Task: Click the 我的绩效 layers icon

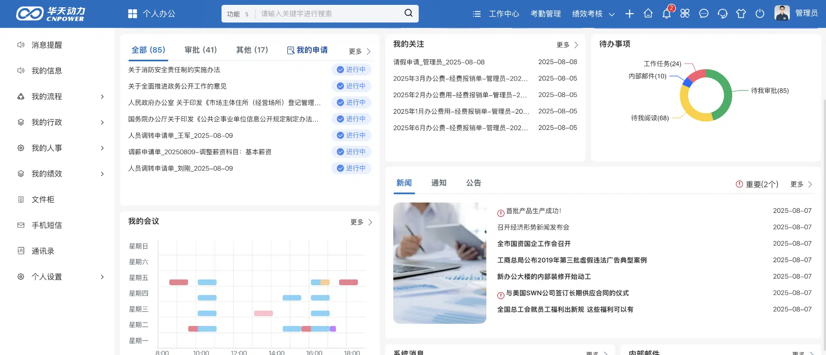Action: (21, 174)
